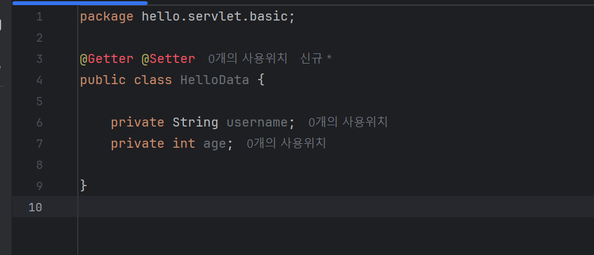Image resolution: width=594 pixels, height=255 pixels.
Task: Click the 'class' keyword
Action: pos(152,80)
